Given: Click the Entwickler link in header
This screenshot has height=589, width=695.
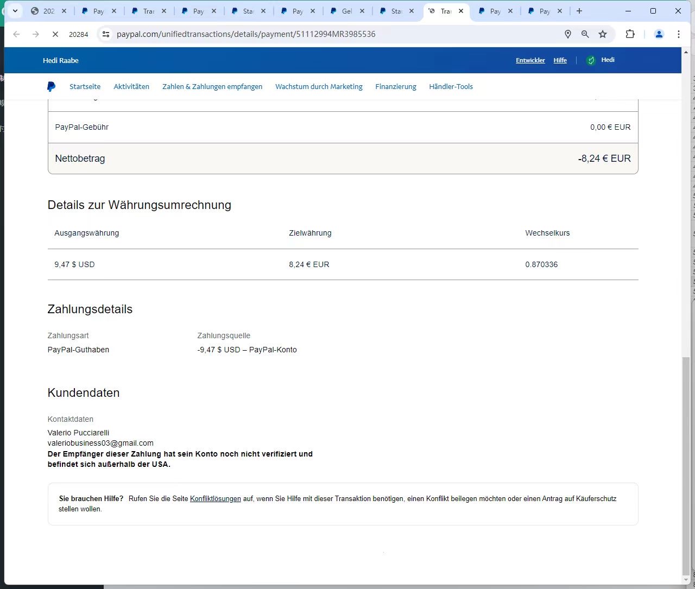Looking at the screenshot, I should pos(530,60).
